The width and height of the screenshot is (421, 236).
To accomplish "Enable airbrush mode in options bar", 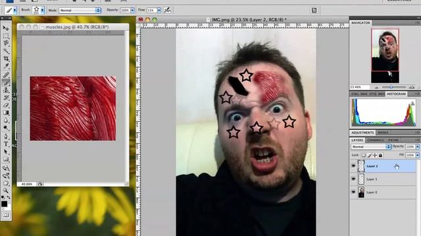I will 167,10.
